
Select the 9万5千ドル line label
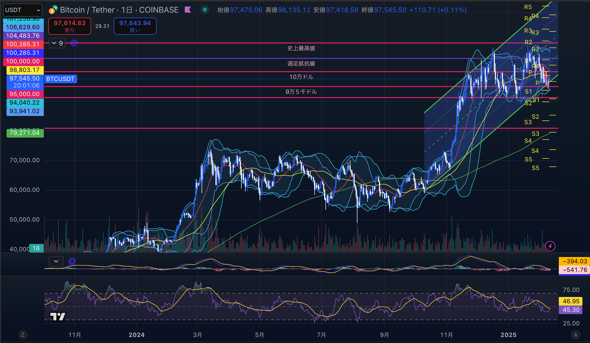pyautogui.click(x=301, y=92)
